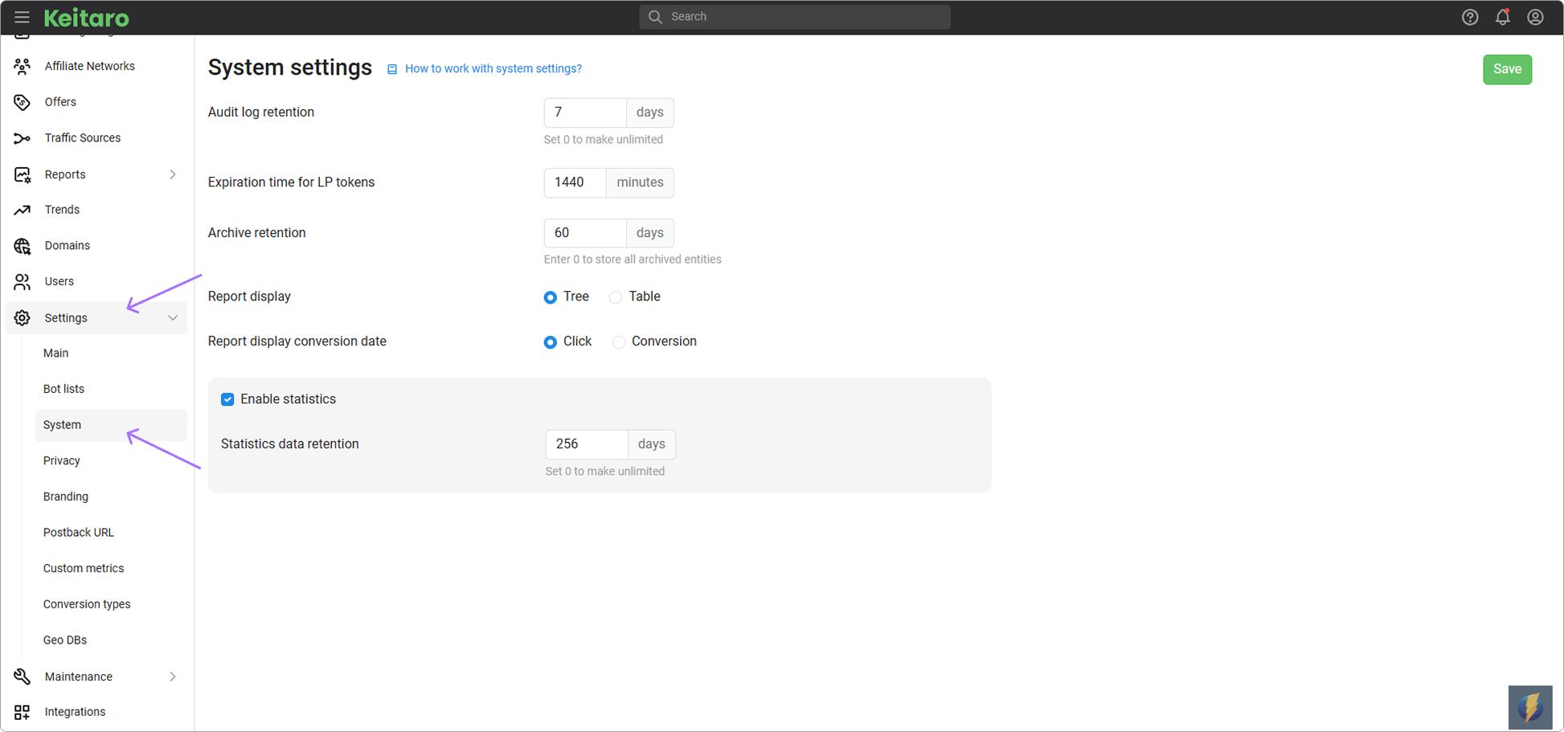
Task: Click the Archive retention days field
Action: click(x=584, y=233)
